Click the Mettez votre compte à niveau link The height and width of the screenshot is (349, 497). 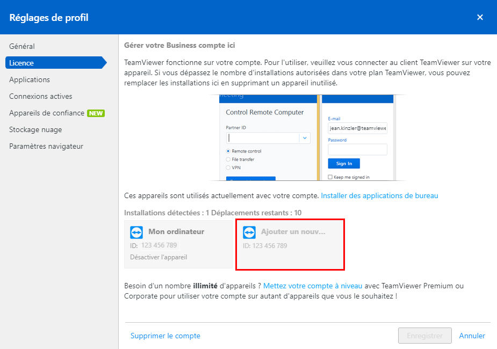[313, 286]
